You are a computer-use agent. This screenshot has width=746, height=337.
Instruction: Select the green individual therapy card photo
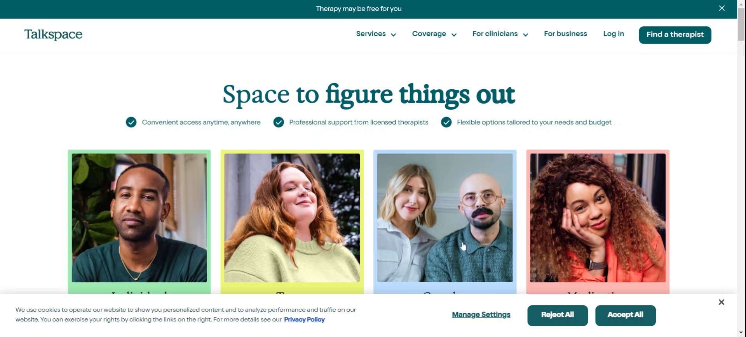139,218
